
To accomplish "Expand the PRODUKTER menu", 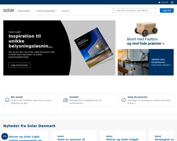I will 25,11.
